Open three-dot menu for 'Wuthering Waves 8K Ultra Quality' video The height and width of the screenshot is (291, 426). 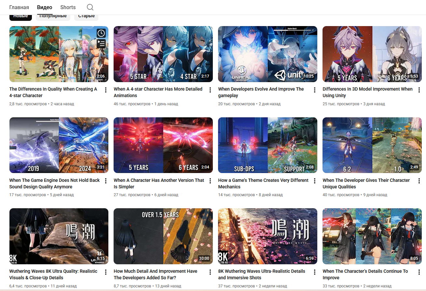106,272
